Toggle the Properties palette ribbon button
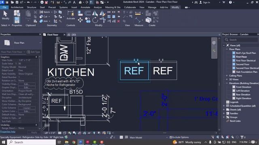This screenshot has width=259, height=145. coord(17,20)
